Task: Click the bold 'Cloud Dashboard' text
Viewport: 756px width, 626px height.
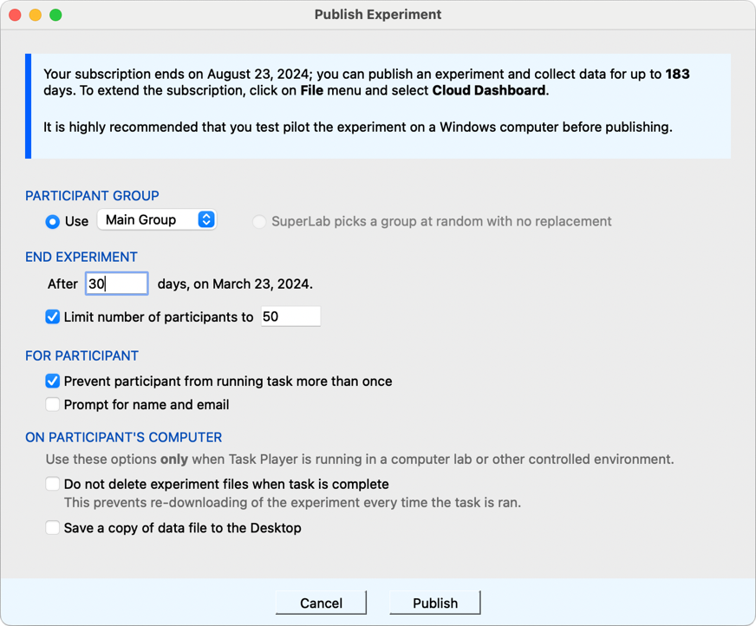Action: [489, 90]
